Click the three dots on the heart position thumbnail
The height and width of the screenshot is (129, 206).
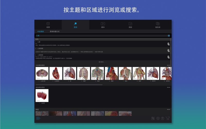(x=38, y=79)
